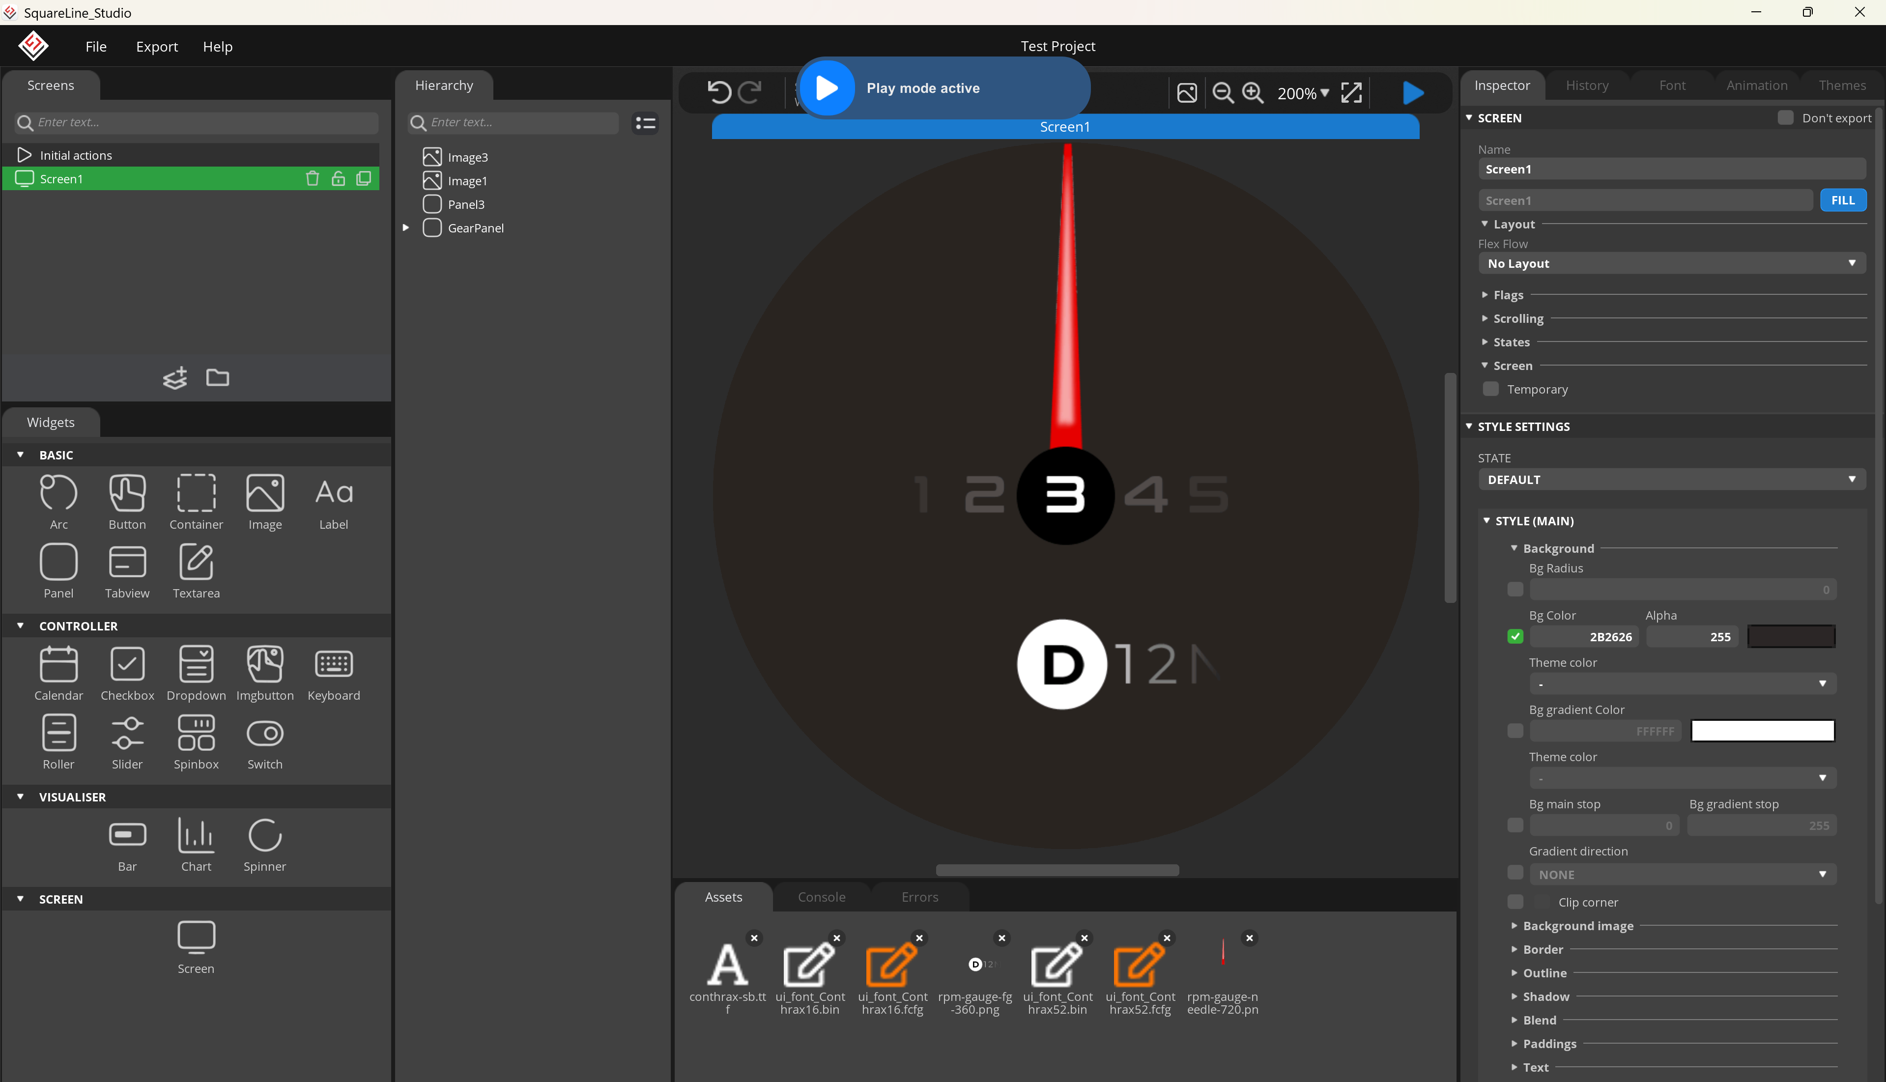Screen dimensions: 1886x1082
Task: Open the Export menu
Action: click(x=157, y=46)
